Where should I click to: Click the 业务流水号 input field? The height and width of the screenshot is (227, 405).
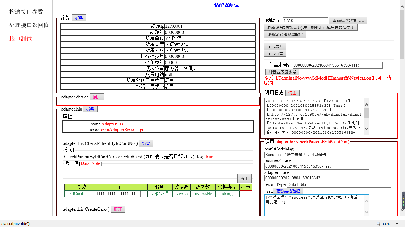click(338, 65)
